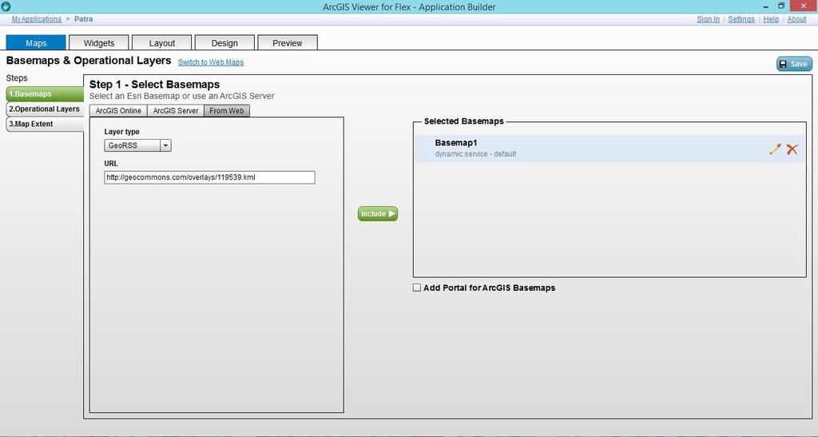Open the Help link
818x437 pixels.
[x=771, y=18]
